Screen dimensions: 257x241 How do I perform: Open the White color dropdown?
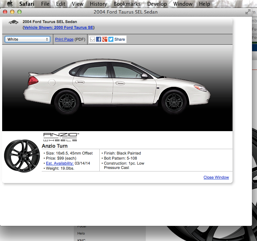(x=27, y=39)
